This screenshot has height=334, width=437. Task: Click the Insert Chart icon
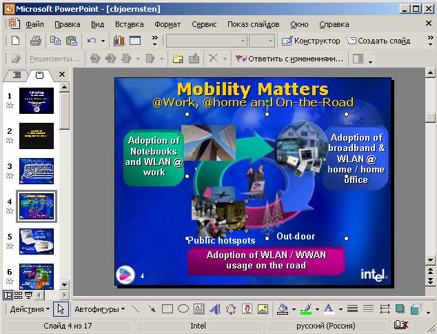click(119, 41)
